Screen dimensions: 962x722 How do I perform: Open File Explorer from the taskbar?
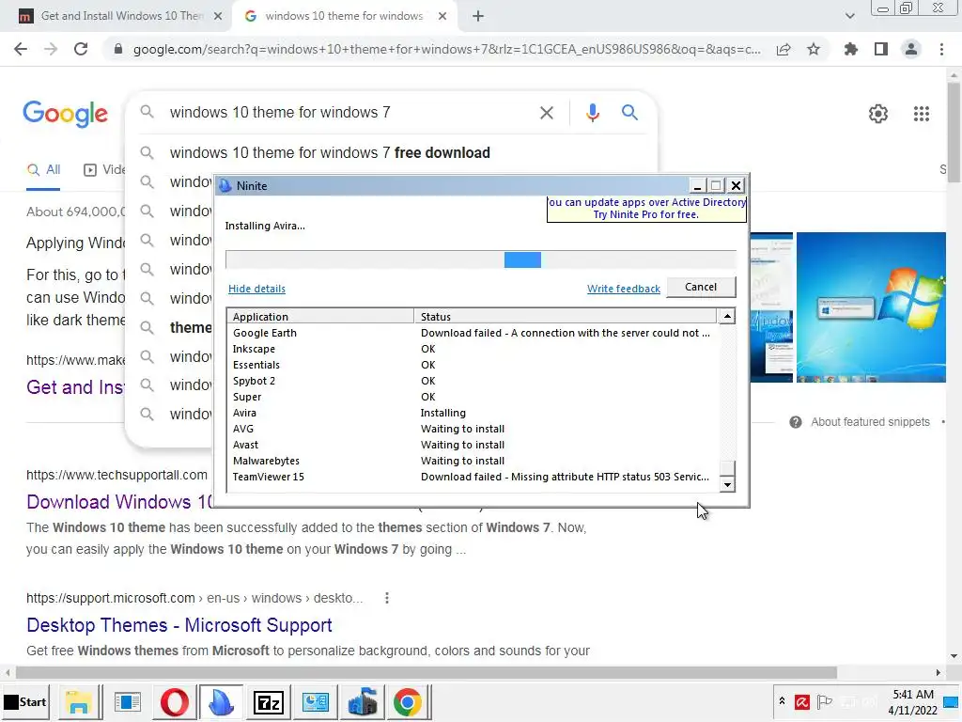tap(79, 701)
